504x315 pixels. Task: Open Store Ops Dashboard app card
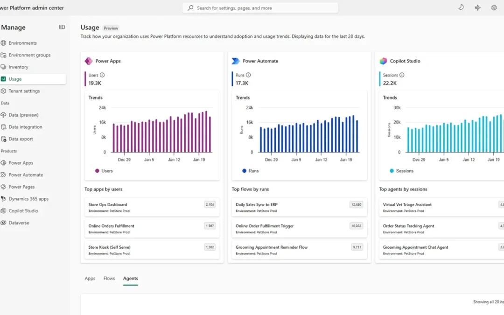coord(152,207)
